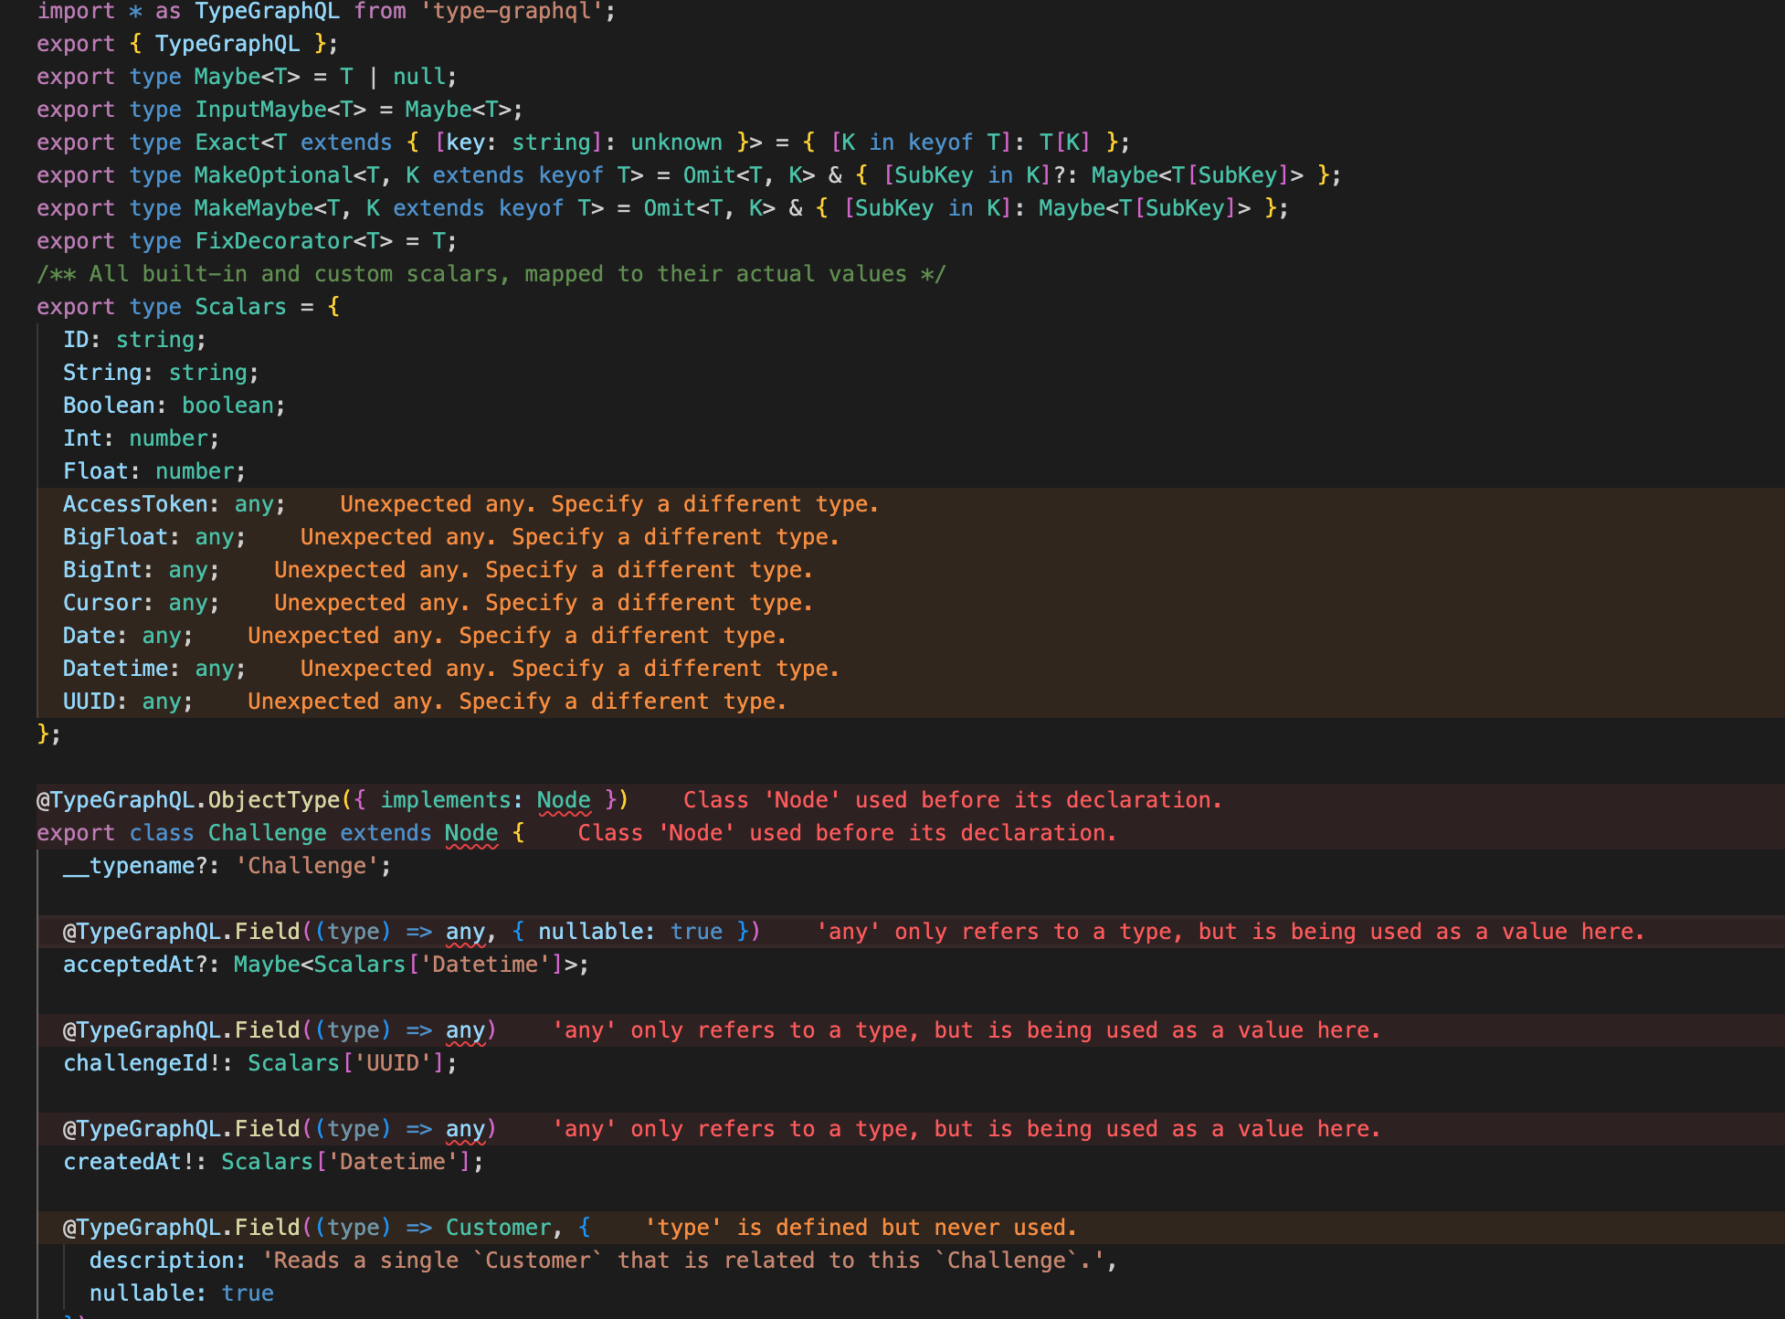Click 'Customer' in the Field decorator
This screenshot has height=1319, width=1785.
(x=498, y=1228)
